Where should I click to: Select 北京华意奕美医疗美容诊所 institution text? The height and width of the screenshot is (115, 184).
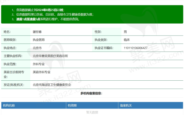pyautogui.click(x=50, y=56)
